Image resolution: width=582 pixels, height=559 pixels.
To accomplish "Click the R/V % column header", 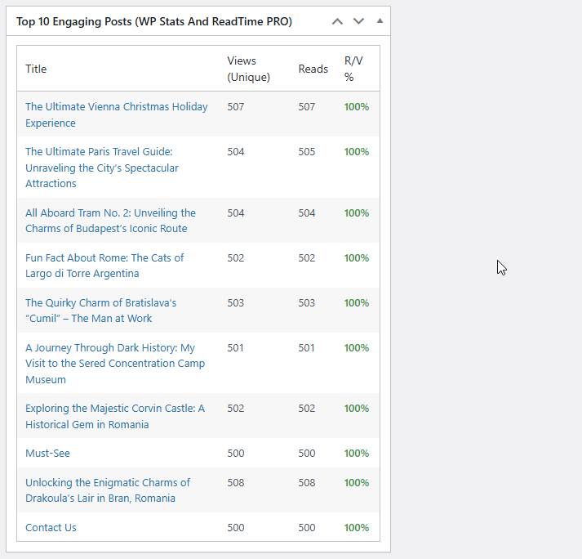I will [353, 69].
